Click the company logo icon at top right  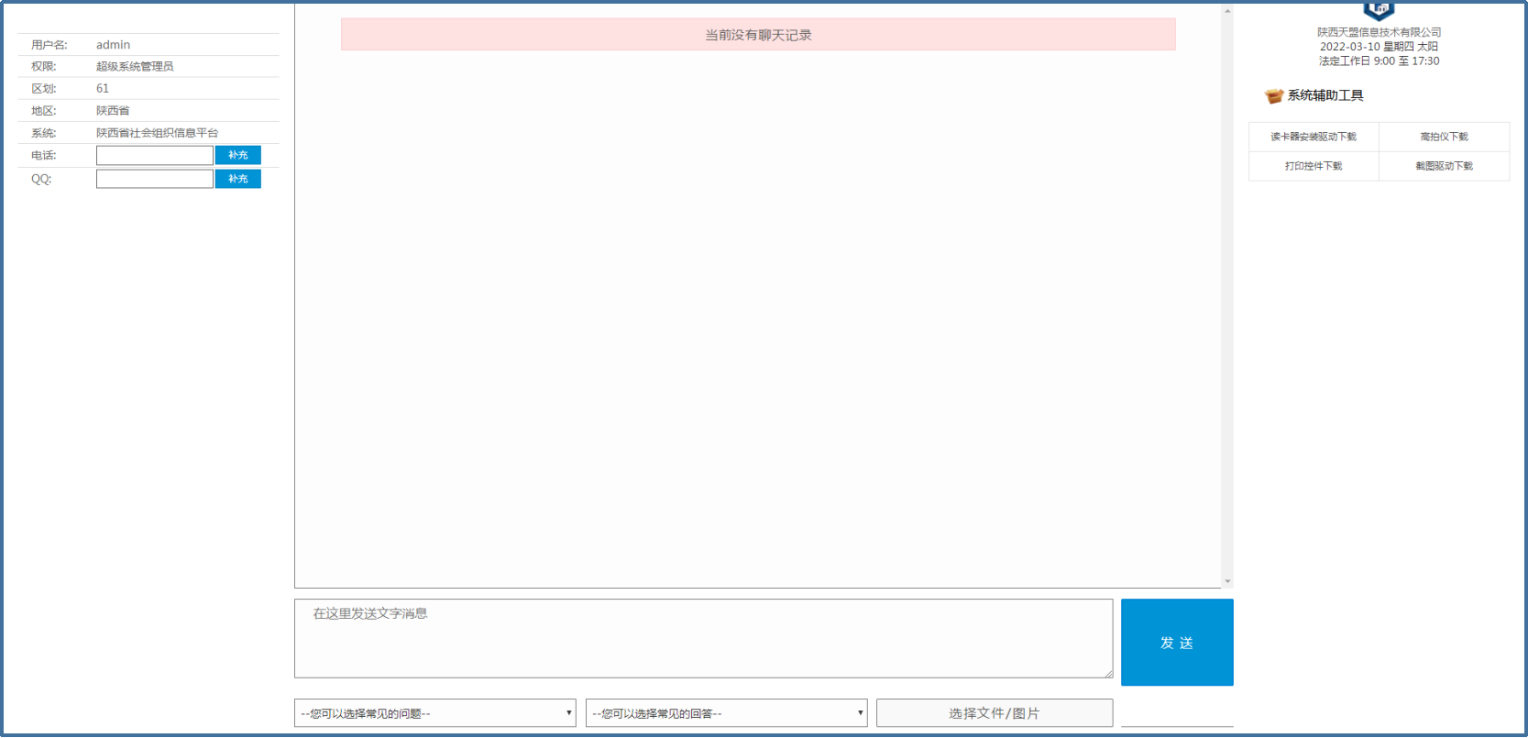[x=1379, y=10]
